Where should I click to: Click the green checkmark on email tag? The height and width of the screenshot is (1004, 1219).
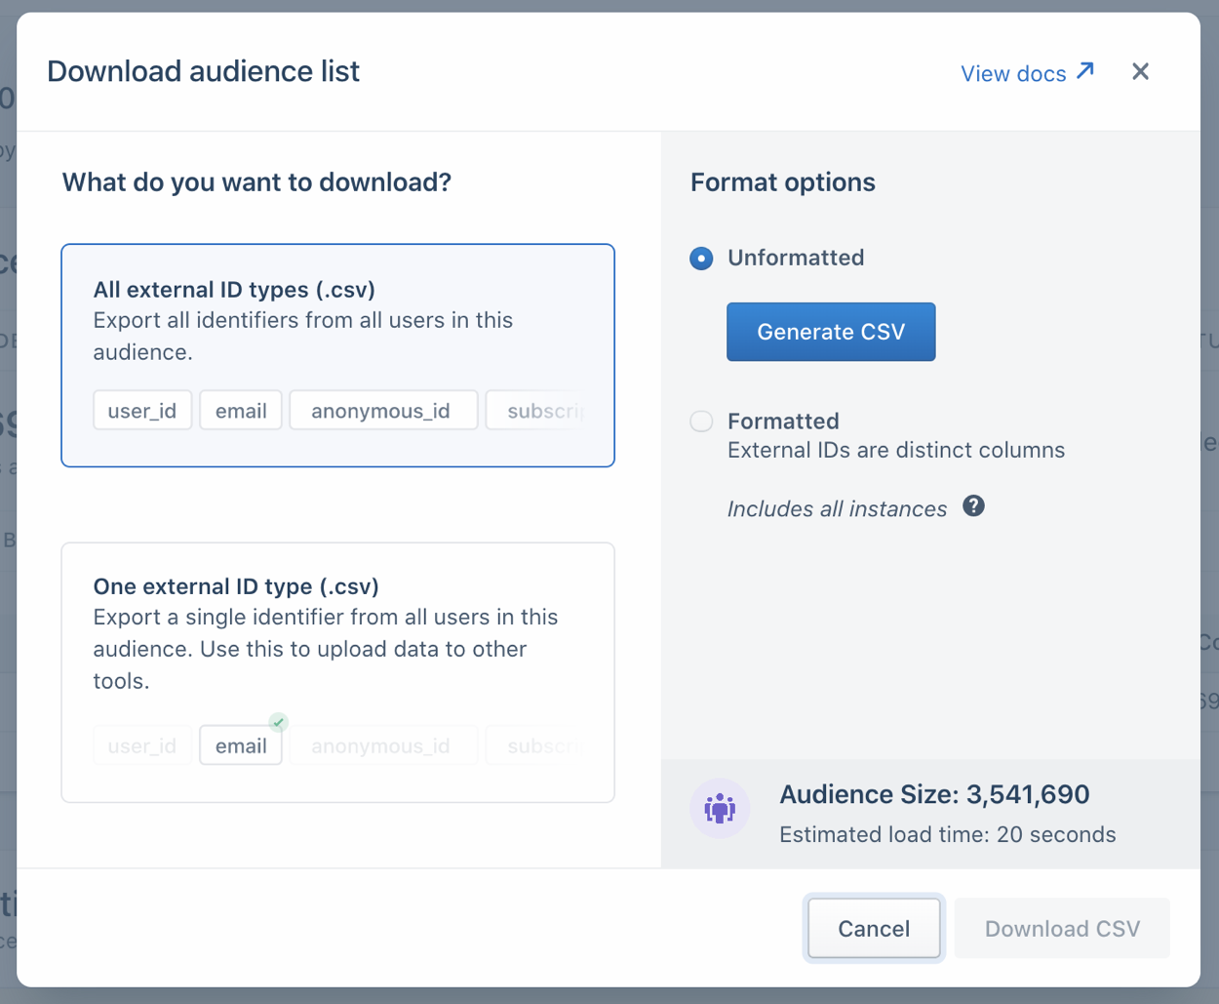279,723
